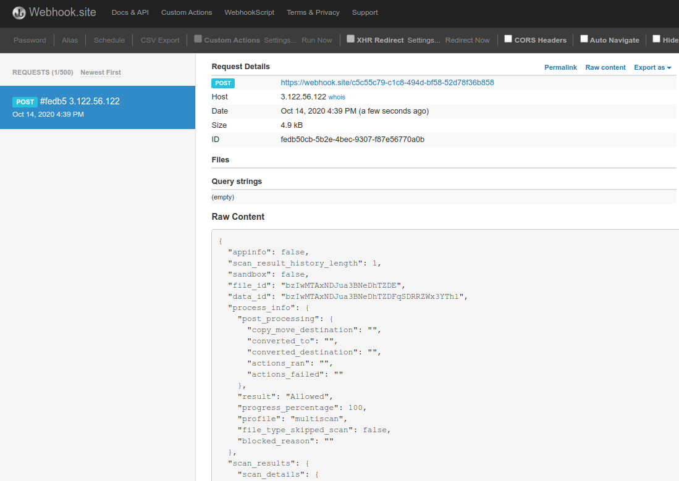This screenshot has height=481, width=679.
Task: Click the "result": "Allowed" line
Action: coord(285,396)
